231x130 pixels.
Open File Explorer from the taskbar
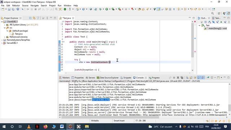[87, 127]
